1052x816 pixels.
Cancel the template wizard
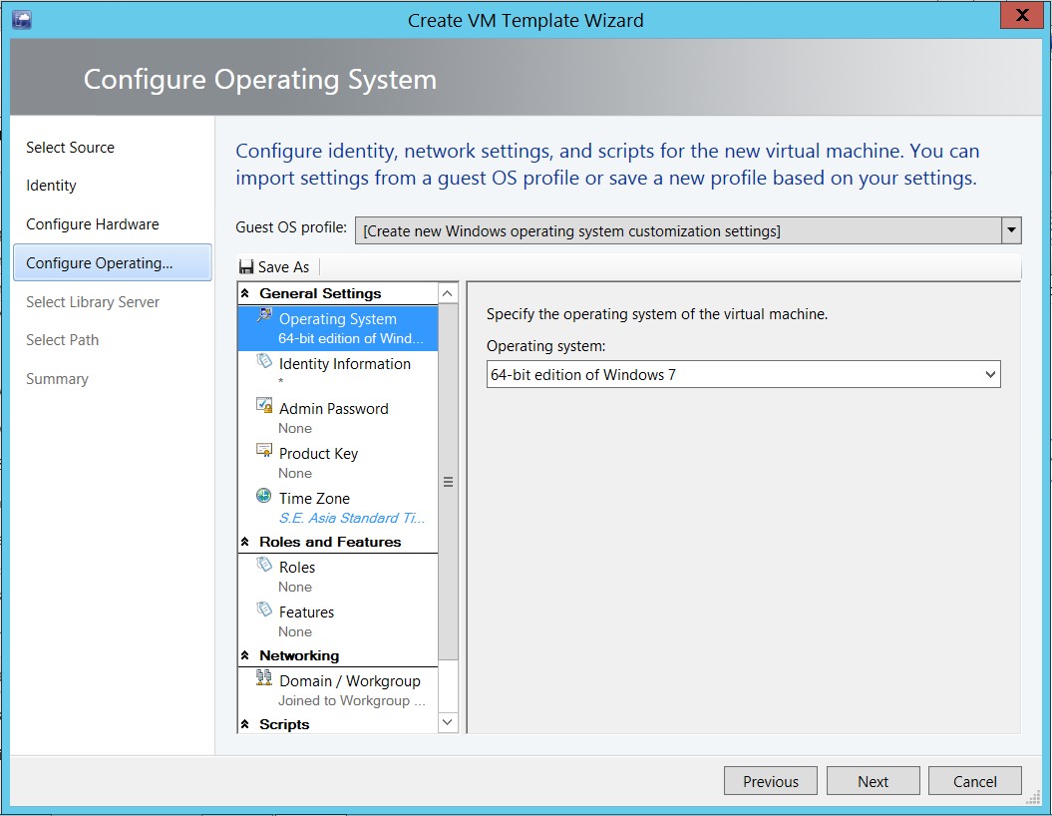[975, 781]
